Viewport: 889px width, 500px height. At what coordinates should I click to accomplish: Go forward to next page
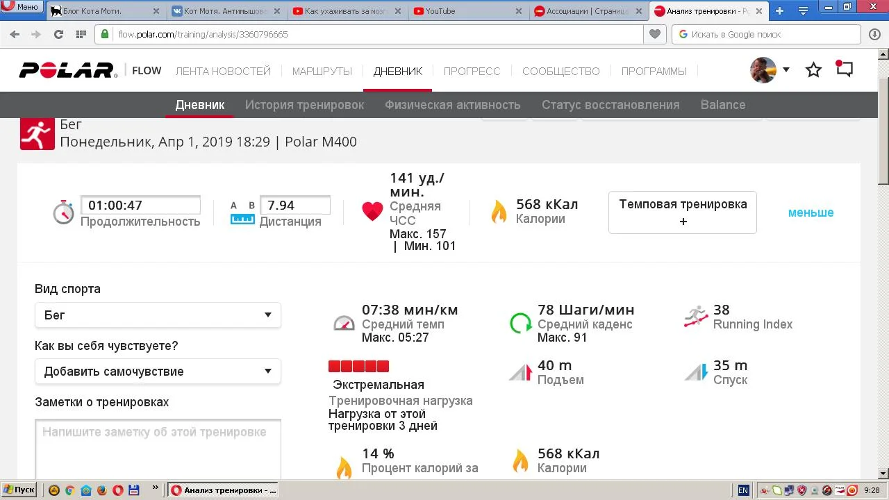pos(36,34)
